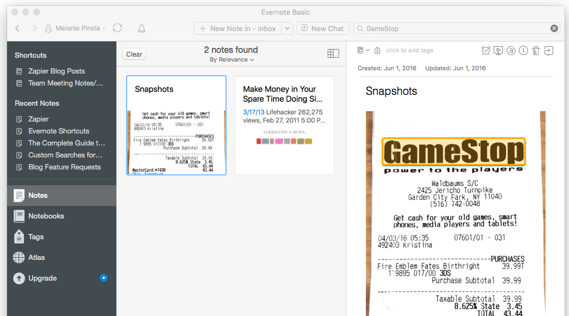
Task: Open The Complete Guide recent note
Action: pos(67,143)
